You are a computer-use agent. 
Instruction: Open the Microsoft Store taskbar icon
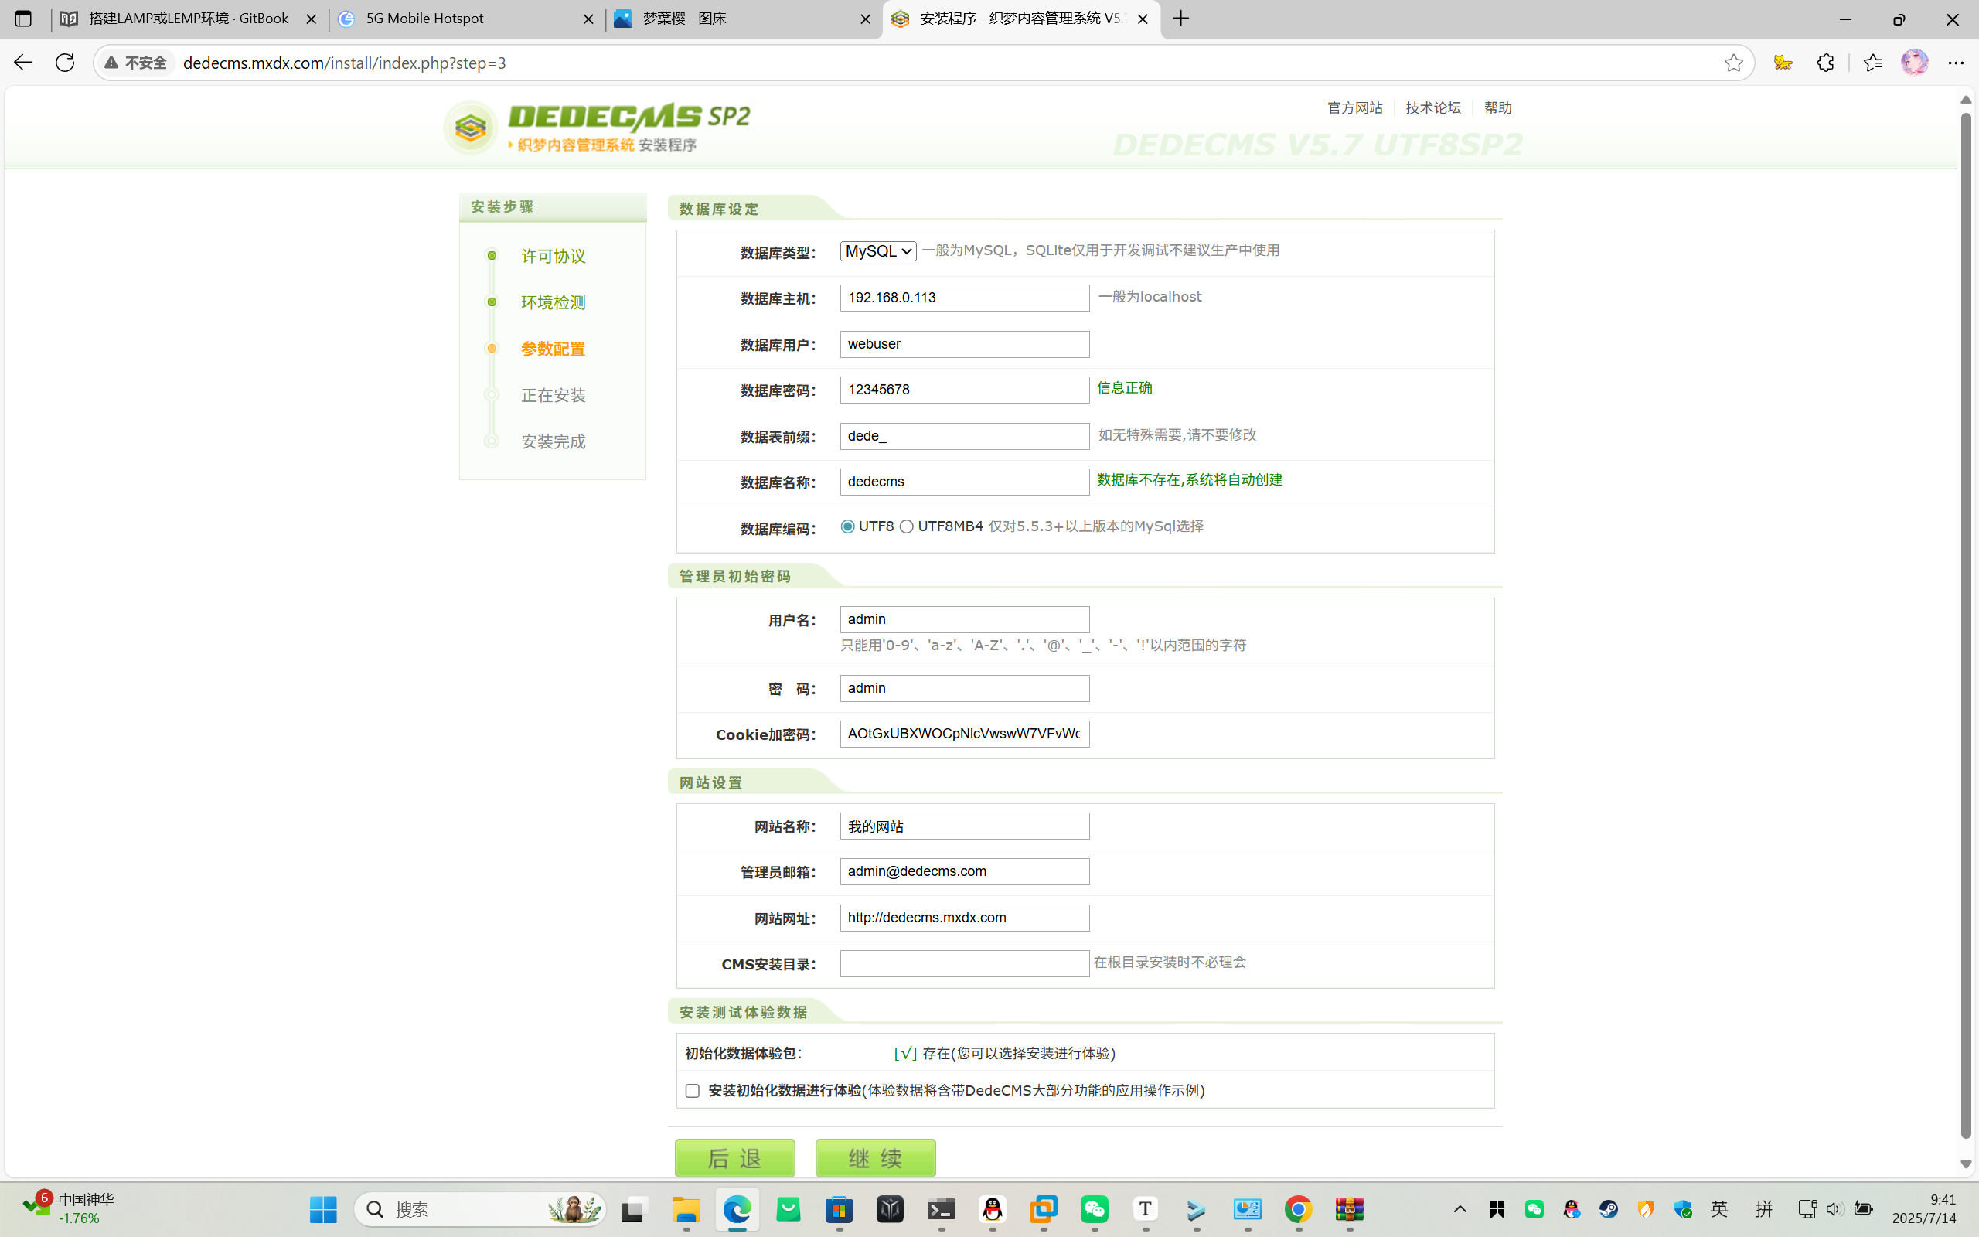(839, 1209)
